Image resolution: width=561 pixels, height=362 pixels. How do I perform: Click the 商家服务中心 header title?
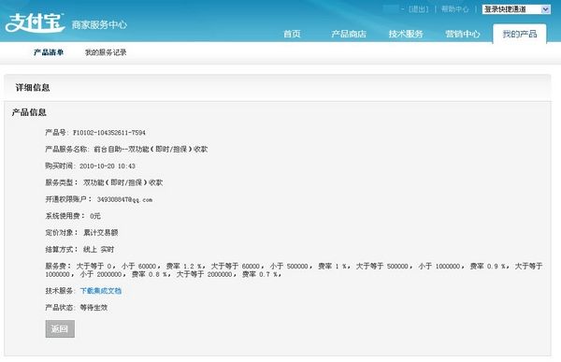[x=99, y=24]
